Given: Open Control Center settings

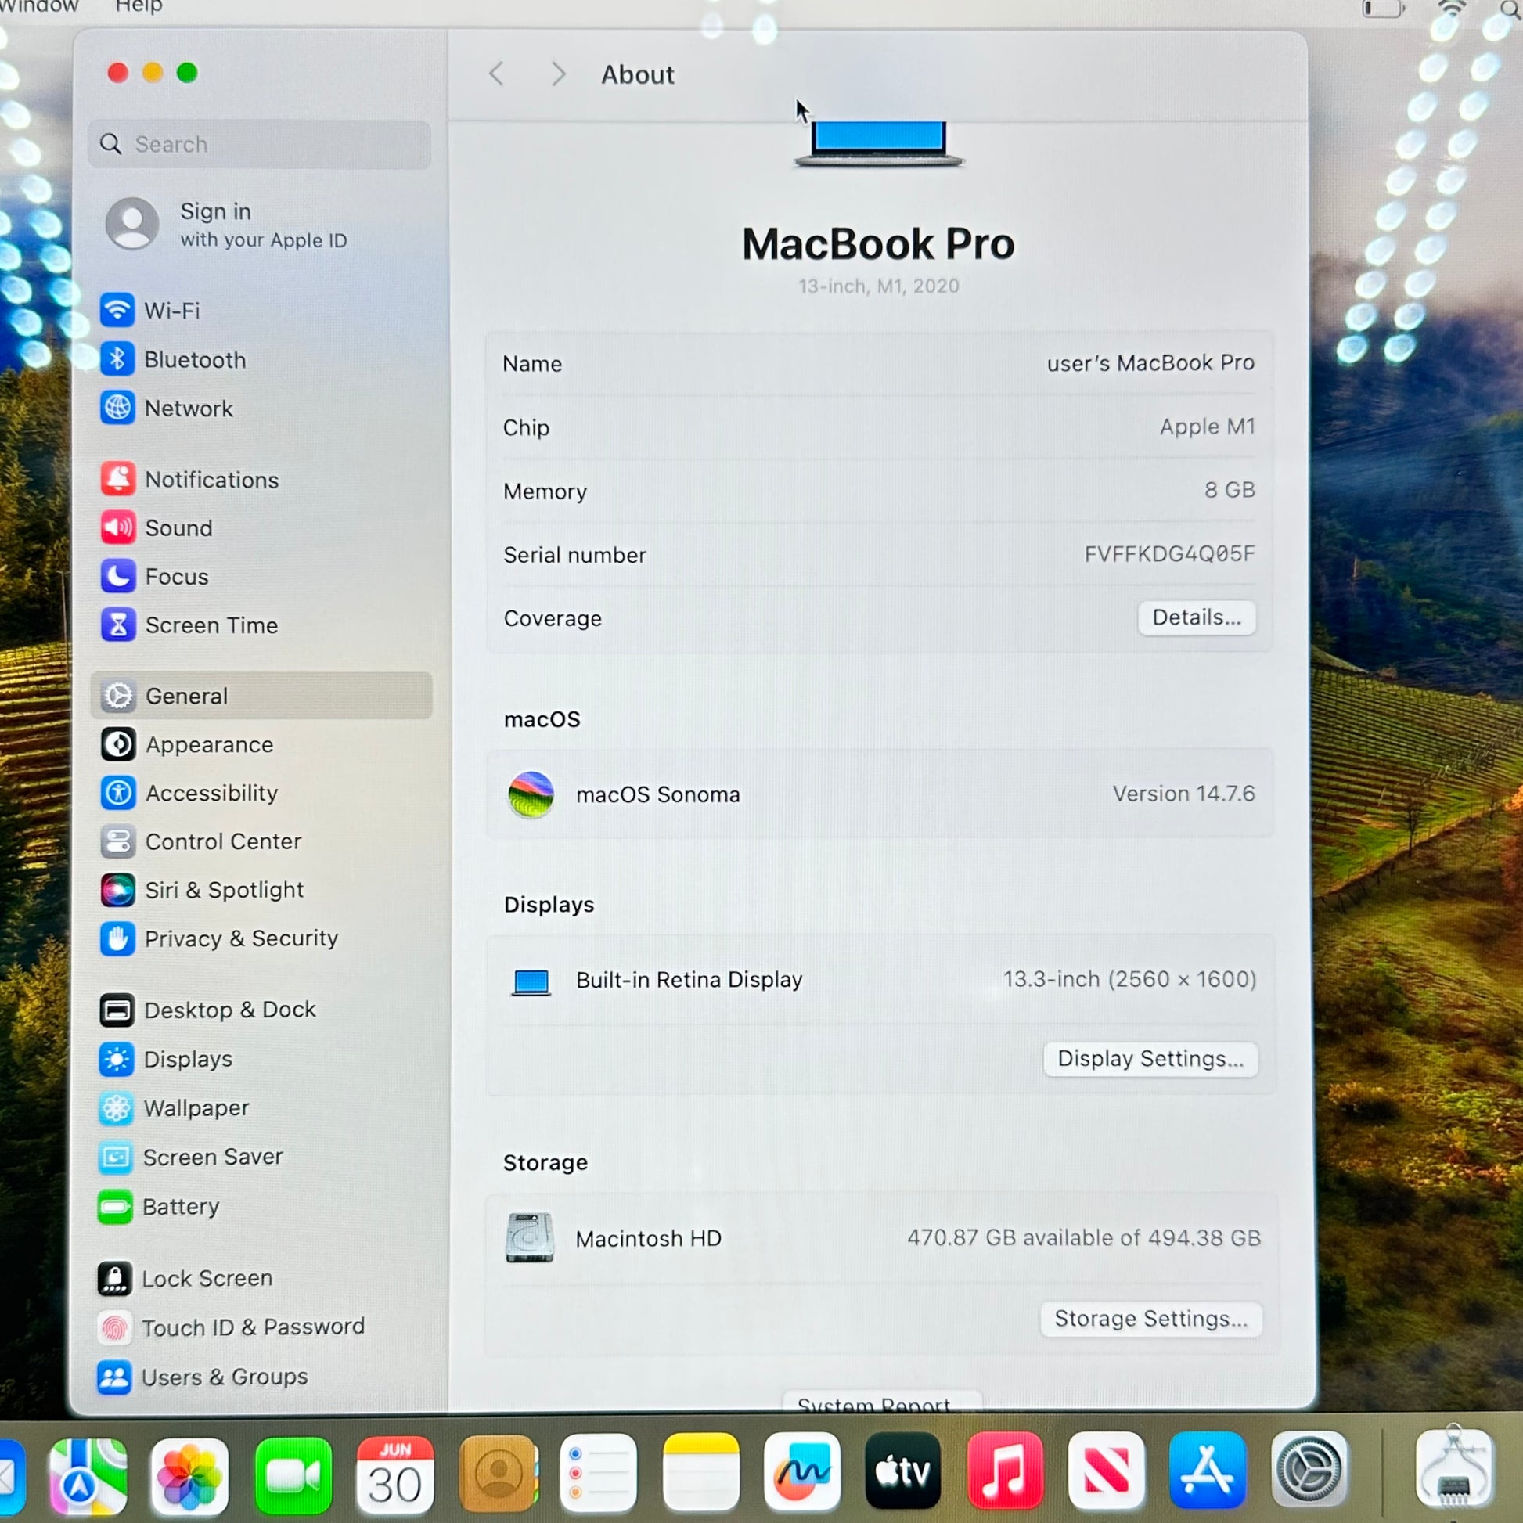Looking at the screenshot, I should click(201, 841).
